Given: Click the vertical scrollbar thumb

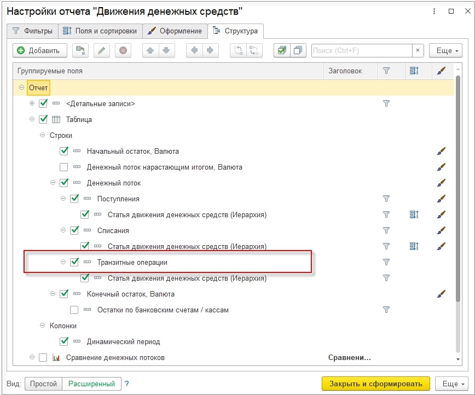Looking at the screenshot, I should point(457,188).
